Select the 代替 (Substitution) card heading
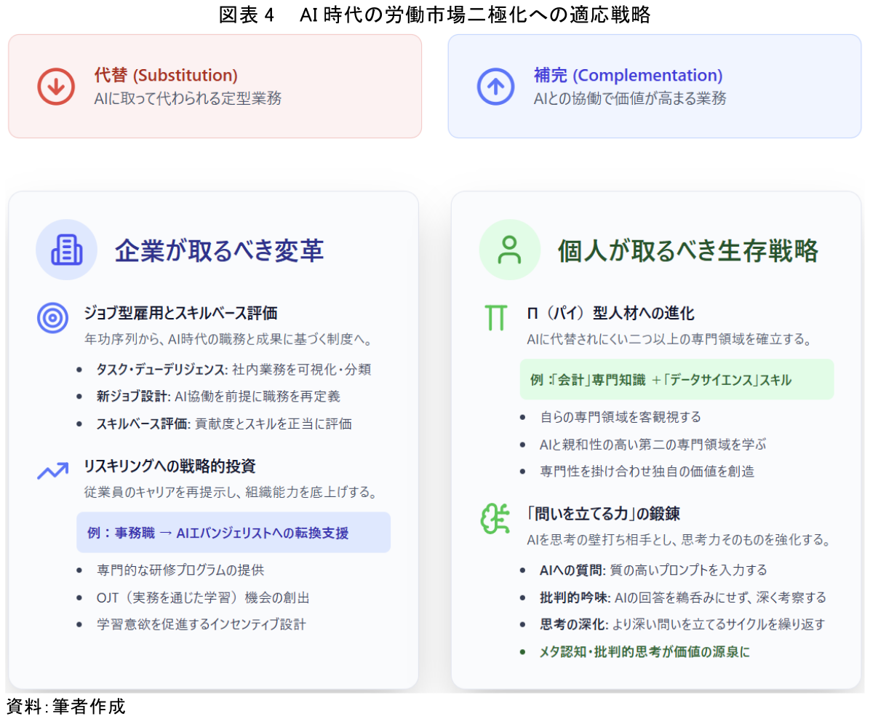The width and height of the screenshot is (870, 719). pos(166,75)
